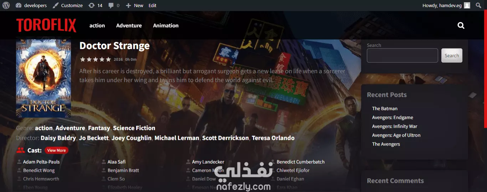This screenshot has height=192, width=487.
Task: Open director Jo Beckett
Action: (x=94, y=138)
